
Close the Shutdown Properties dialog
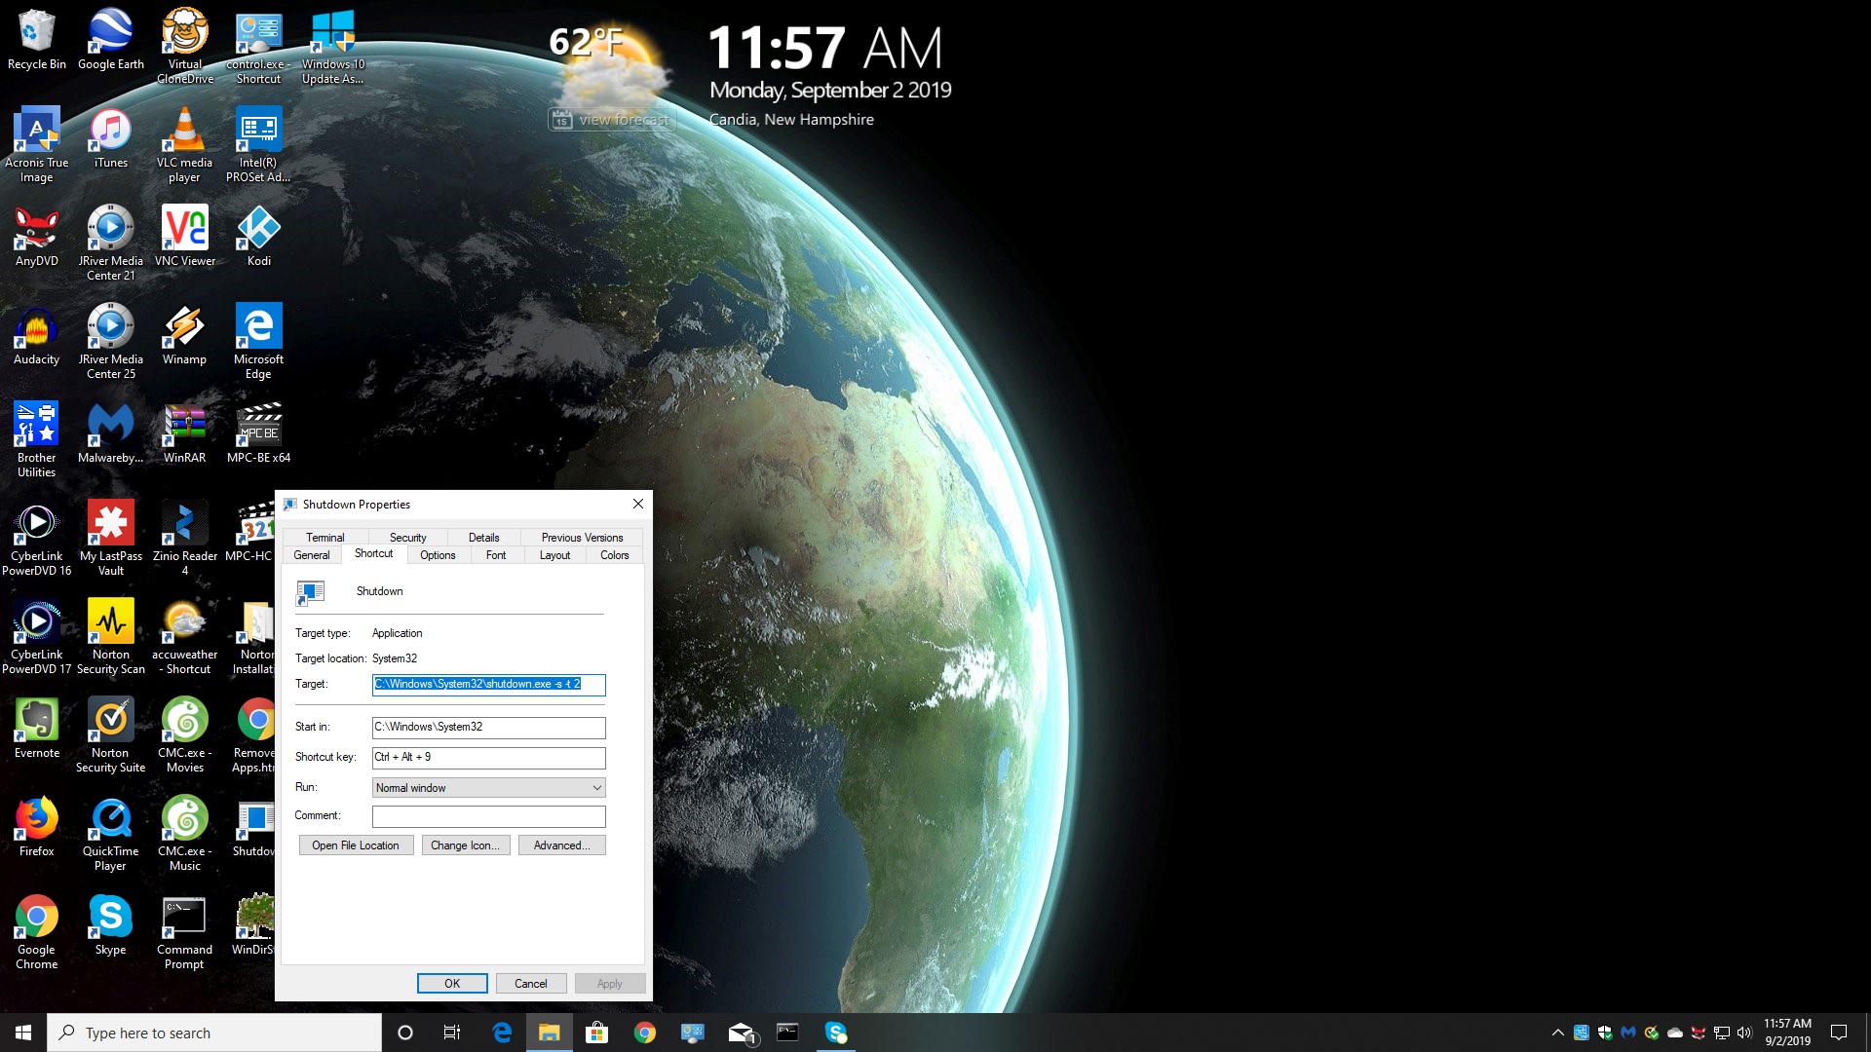coord(637,504)
